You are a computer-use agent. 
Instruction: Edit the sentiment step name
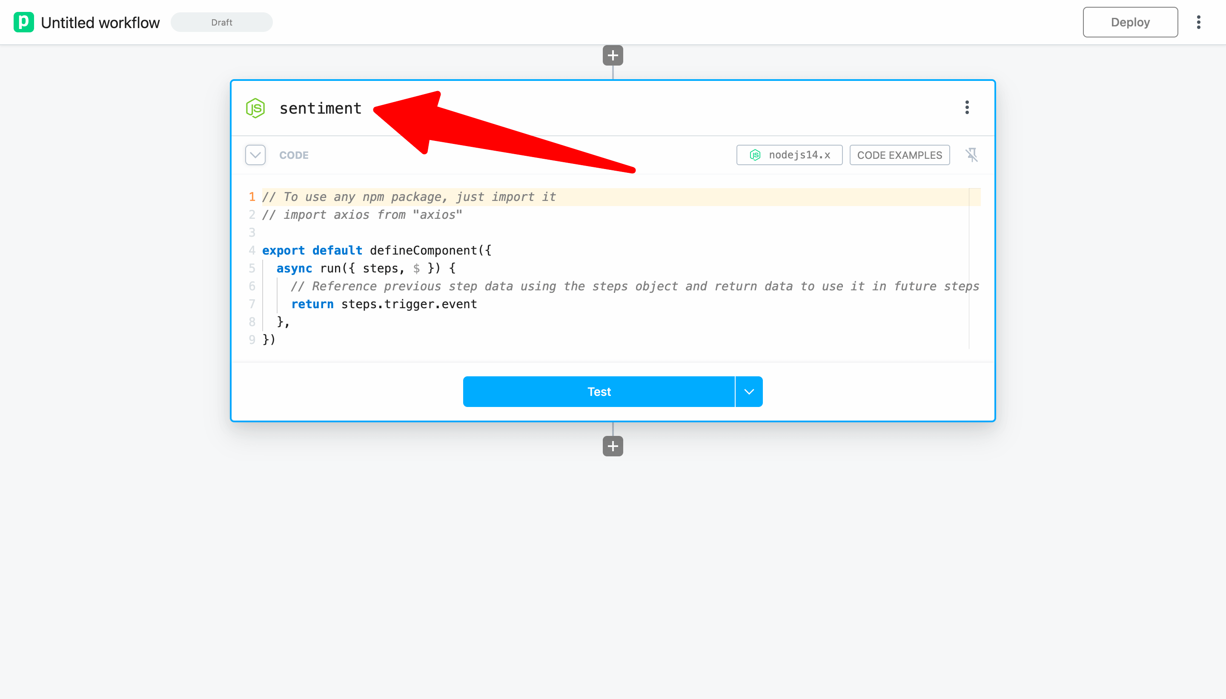[320, 109]
